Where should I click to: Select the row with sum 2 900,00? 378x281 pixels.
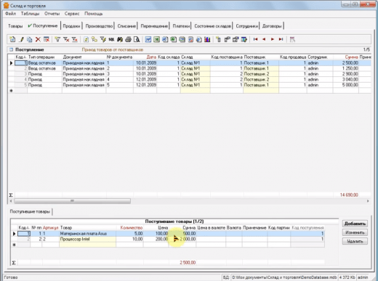(x=190, y=74)
